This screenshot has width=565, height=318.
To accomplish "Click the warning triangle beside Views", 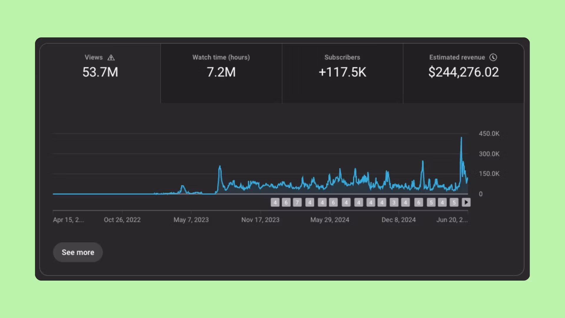I will [x=111, y=58].
